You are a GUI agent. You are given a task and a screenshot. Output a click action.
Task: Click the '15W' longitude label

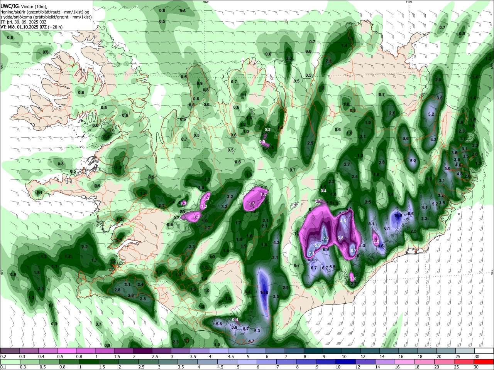coord(409,2)
